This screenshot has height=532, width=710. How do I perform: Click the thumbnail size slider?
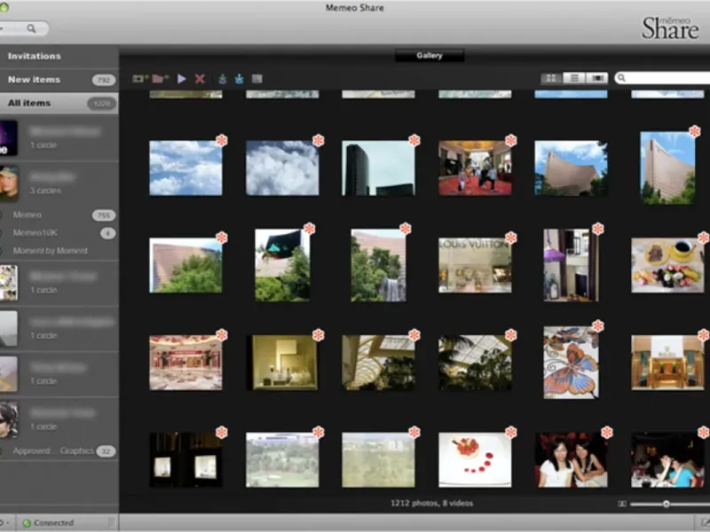(666, 504)
